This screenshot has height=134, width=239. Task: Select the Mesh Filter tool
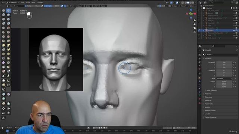[x=3, y=94]
